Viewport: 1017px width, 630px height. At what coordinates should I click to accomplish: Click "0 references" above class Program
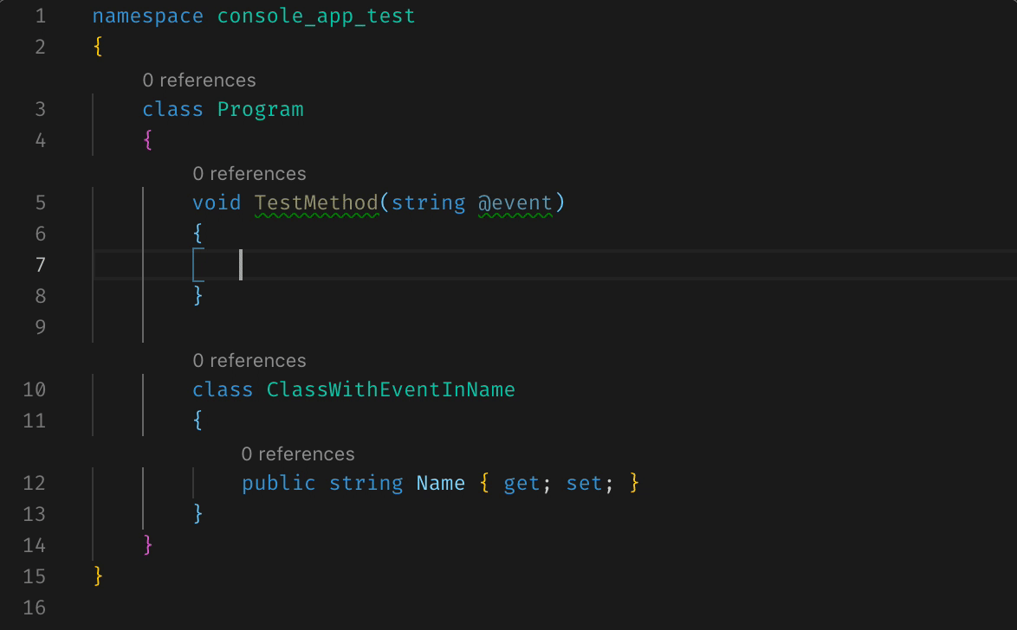pyautogui.click(x=199, y=80)
